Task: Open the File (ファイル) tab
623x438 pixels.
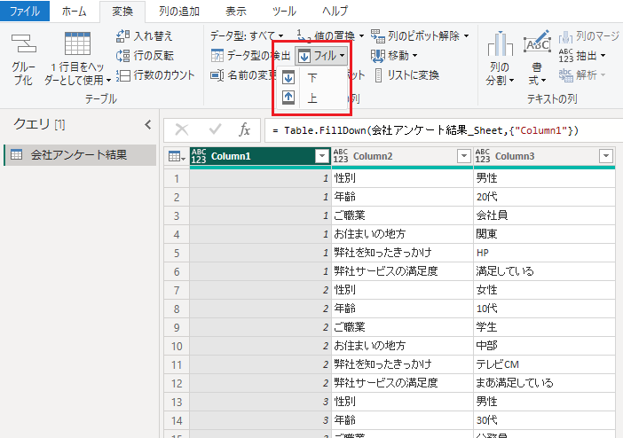Action: point(24,12)
